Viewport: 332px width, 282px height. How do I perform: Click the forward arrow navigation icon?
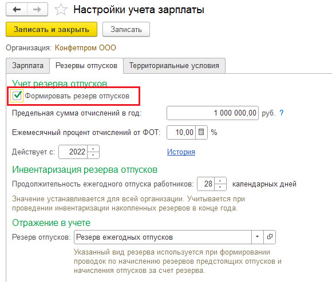tap(37, 10)
